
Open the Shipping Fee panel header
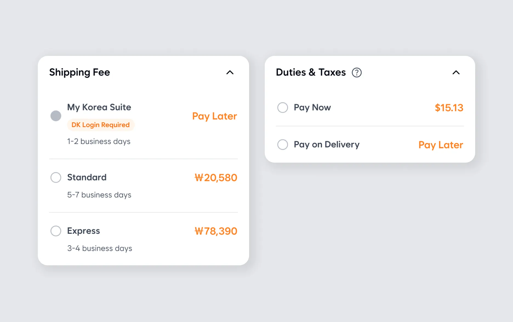tap(79, 72)
